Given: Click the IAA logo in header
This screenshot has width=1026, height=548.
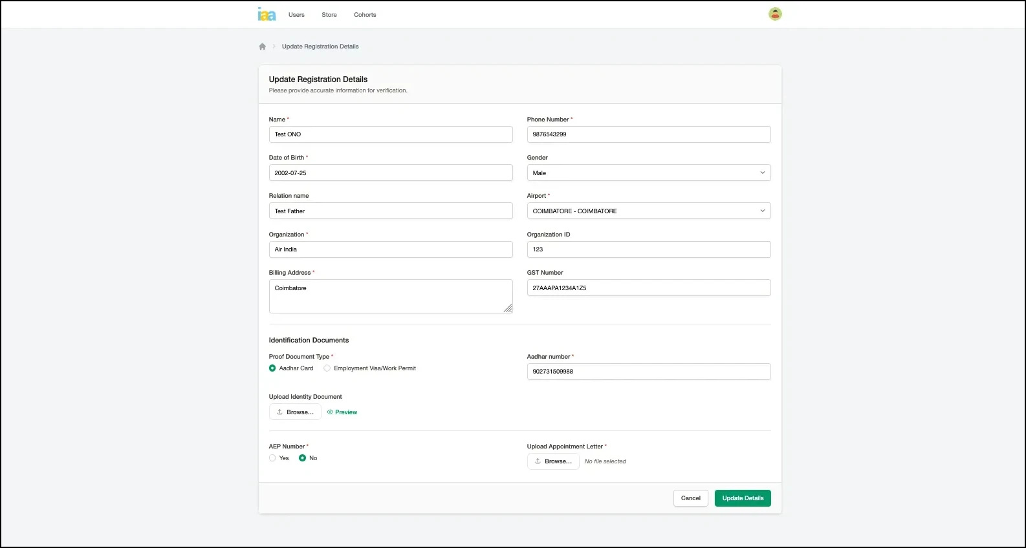Looking at the screenshot, I should pos(267,14).
